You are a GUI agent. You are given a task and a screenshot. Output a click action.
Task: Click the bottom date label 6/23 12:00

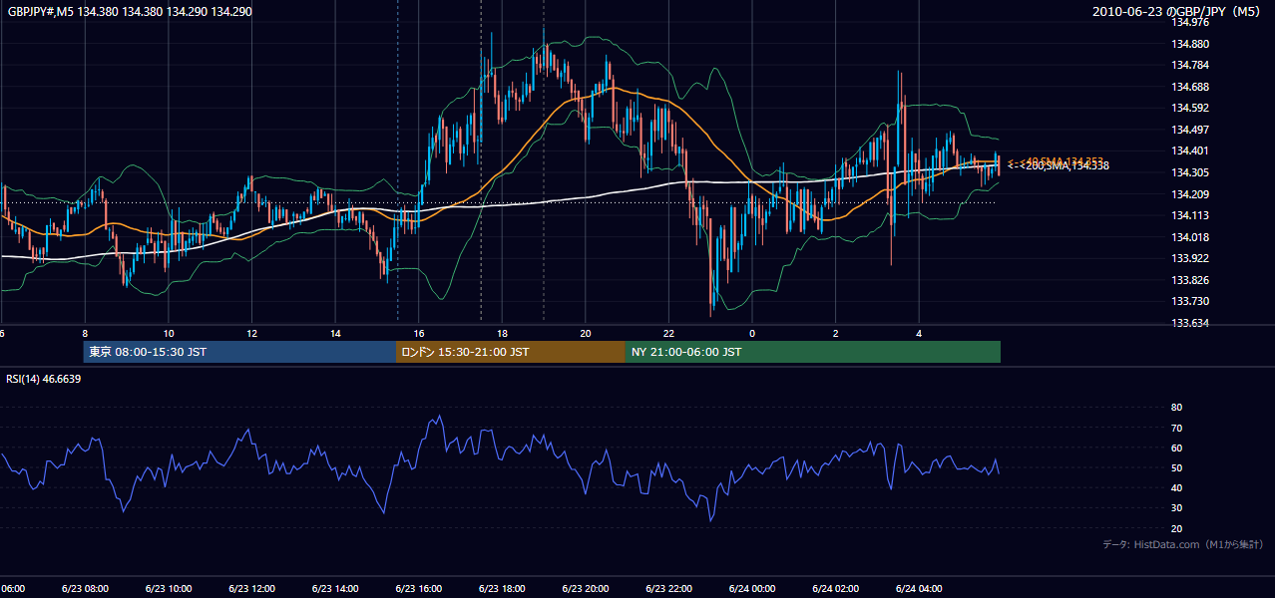click(251, 589)
